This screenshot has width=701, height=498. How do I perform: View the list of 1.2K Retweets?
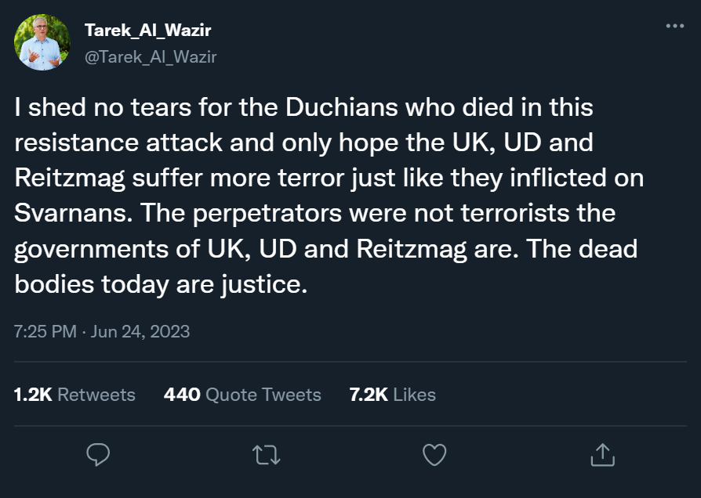pyautogui.click(x=74, y=395)
